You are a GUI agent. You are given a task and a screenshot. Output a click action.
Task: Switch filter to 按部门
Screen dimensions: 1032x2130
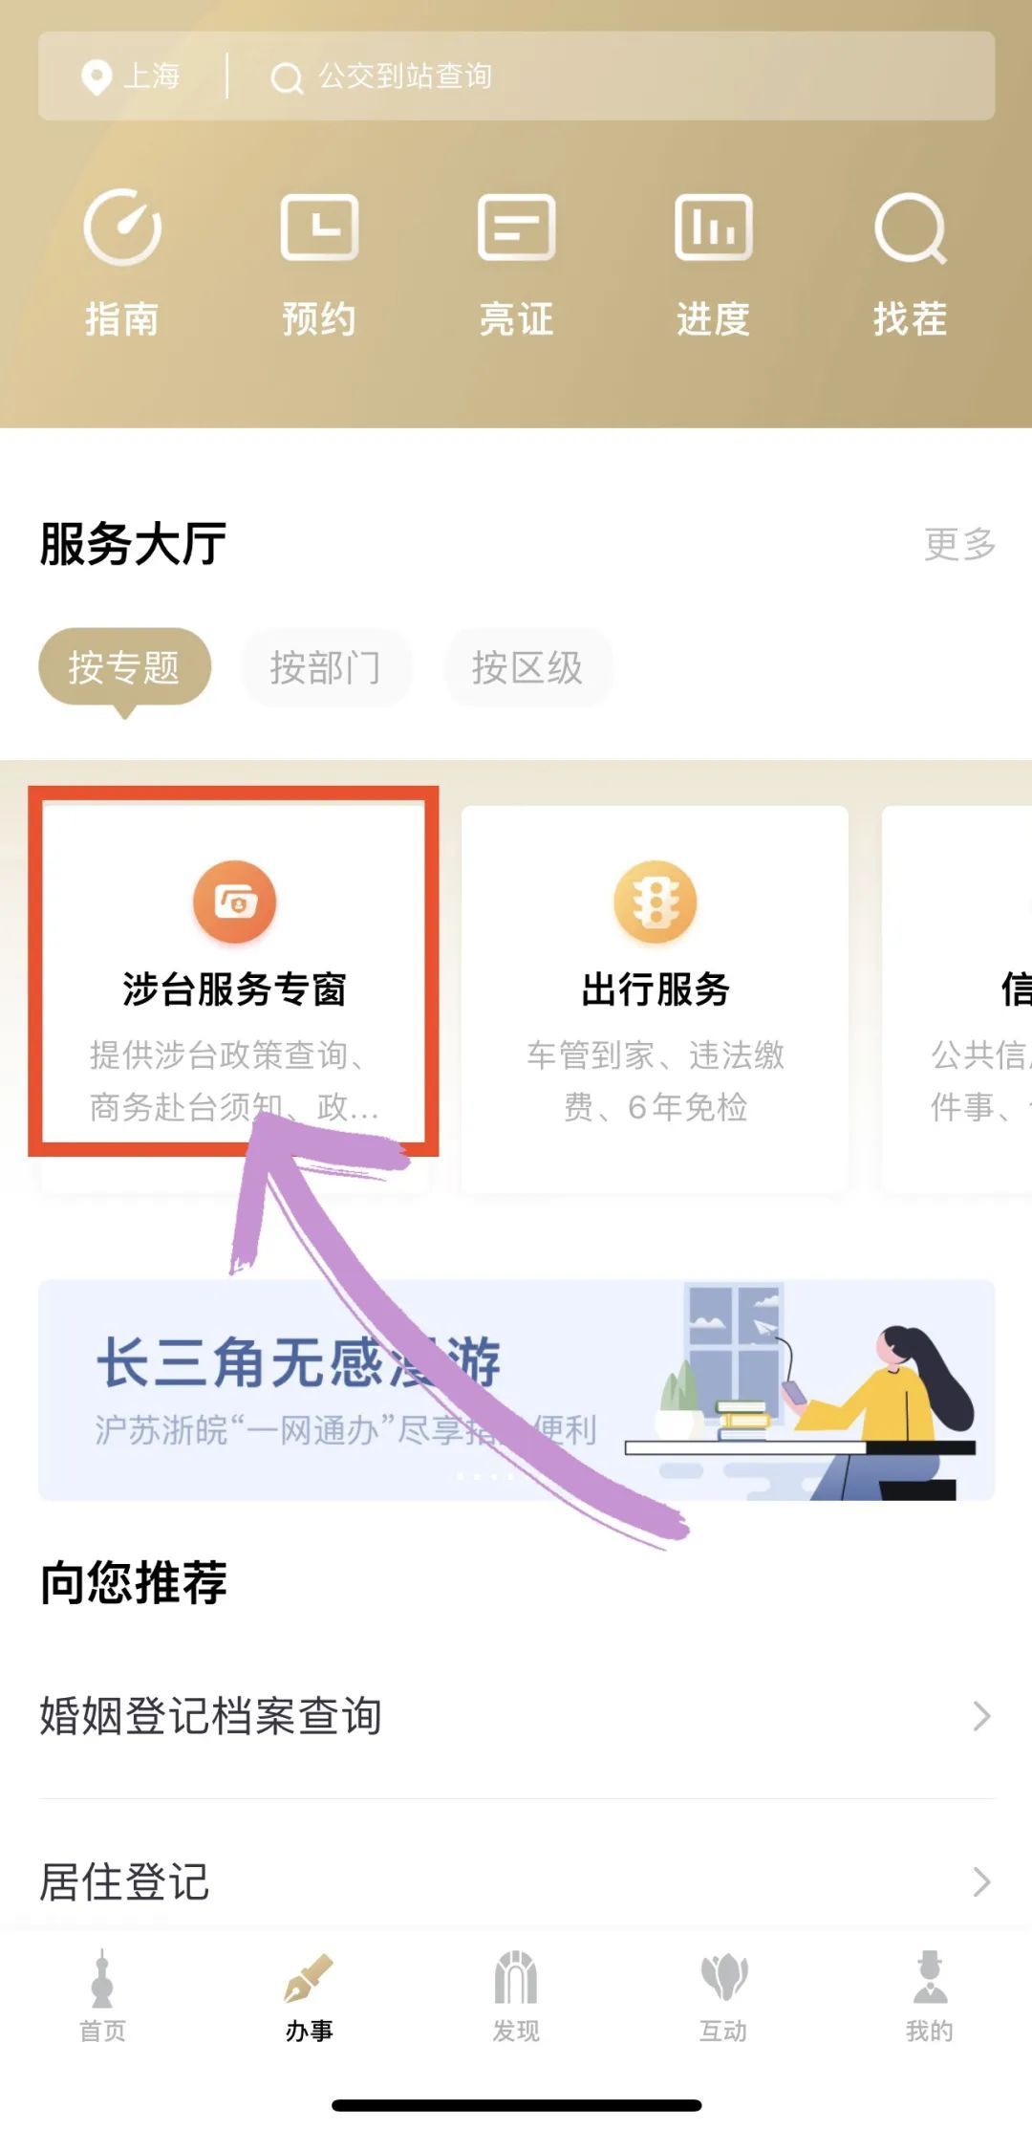[326, 667]
